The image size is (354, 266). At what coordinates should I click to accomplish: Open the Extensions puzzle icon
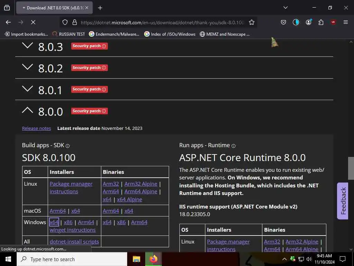coord(321,22)
